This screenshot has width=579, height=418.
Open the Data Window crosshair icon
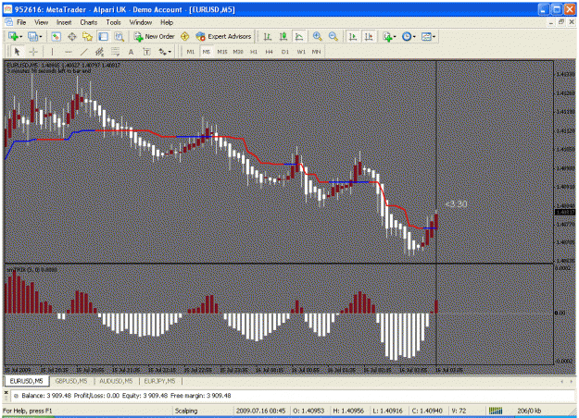[x=71, y=36]
